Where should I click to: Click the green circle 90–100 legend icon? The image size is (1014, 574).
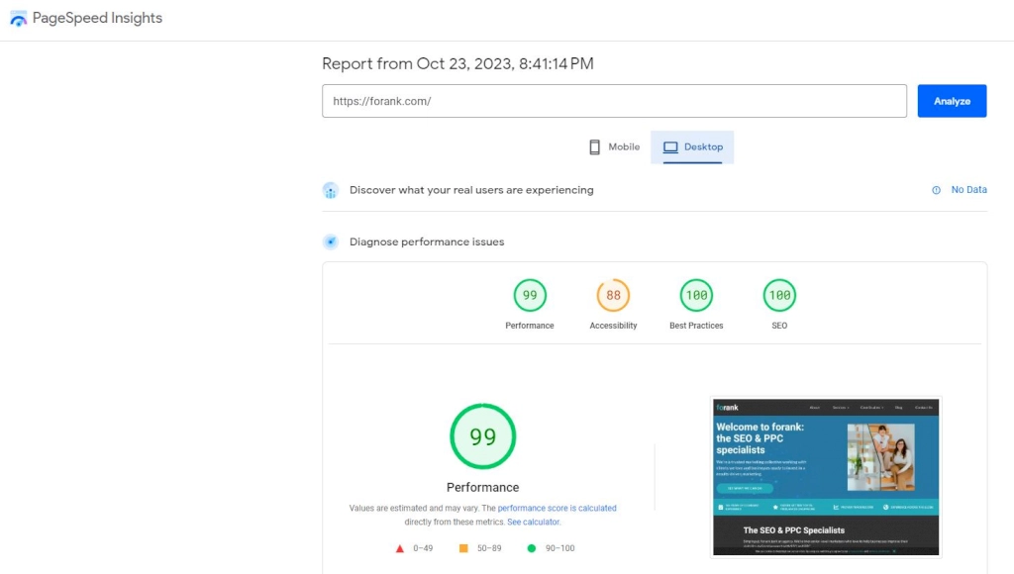(532, 548)
